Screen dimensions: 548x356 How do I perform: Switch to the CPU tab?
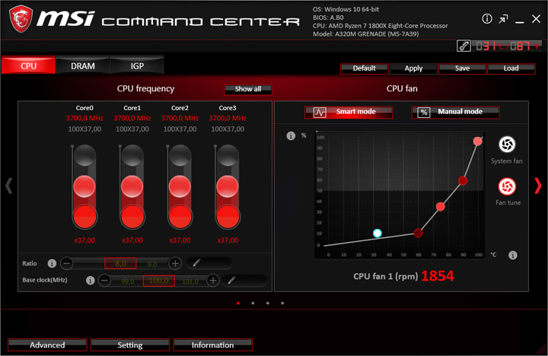point(28,65)
